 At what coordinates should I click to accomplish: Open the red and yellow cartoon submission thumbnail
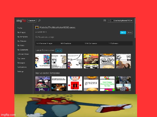[x=91, y=61]
